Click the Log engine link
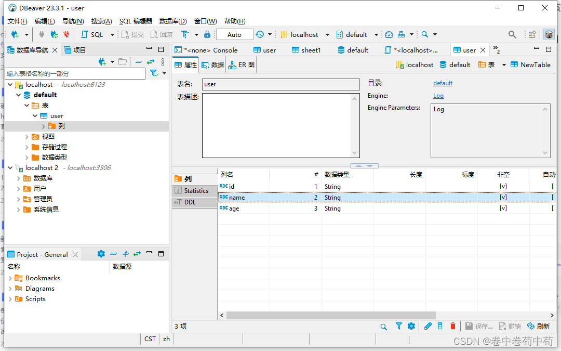The image size is (561, 351). tap(438, 96)
